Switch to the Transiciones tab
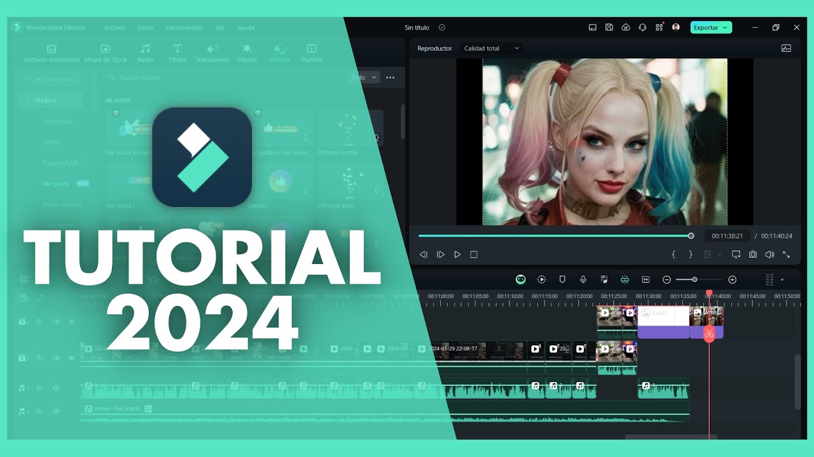This screenshot has height=457, width=814. point(212,53)
